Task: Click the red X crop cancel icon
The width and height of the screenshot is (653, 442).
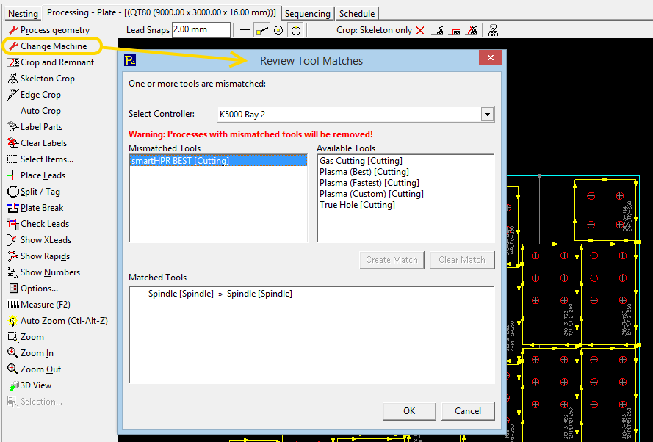Action: pos(420,30)
